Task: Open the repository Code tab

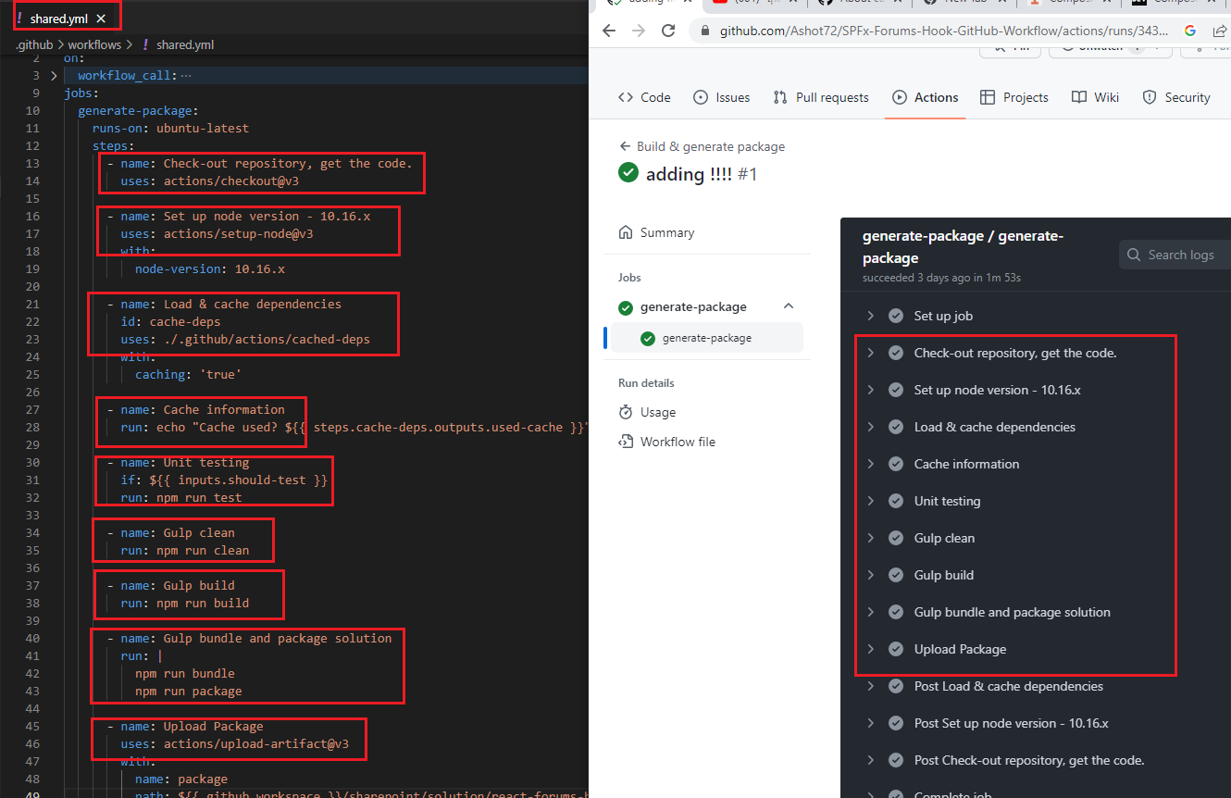Action: [644, 97]
